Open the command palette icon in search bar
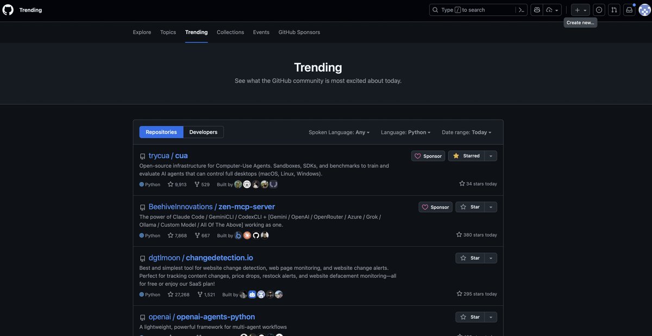Viewport: 652px width, 336px height. coord(521,10)
